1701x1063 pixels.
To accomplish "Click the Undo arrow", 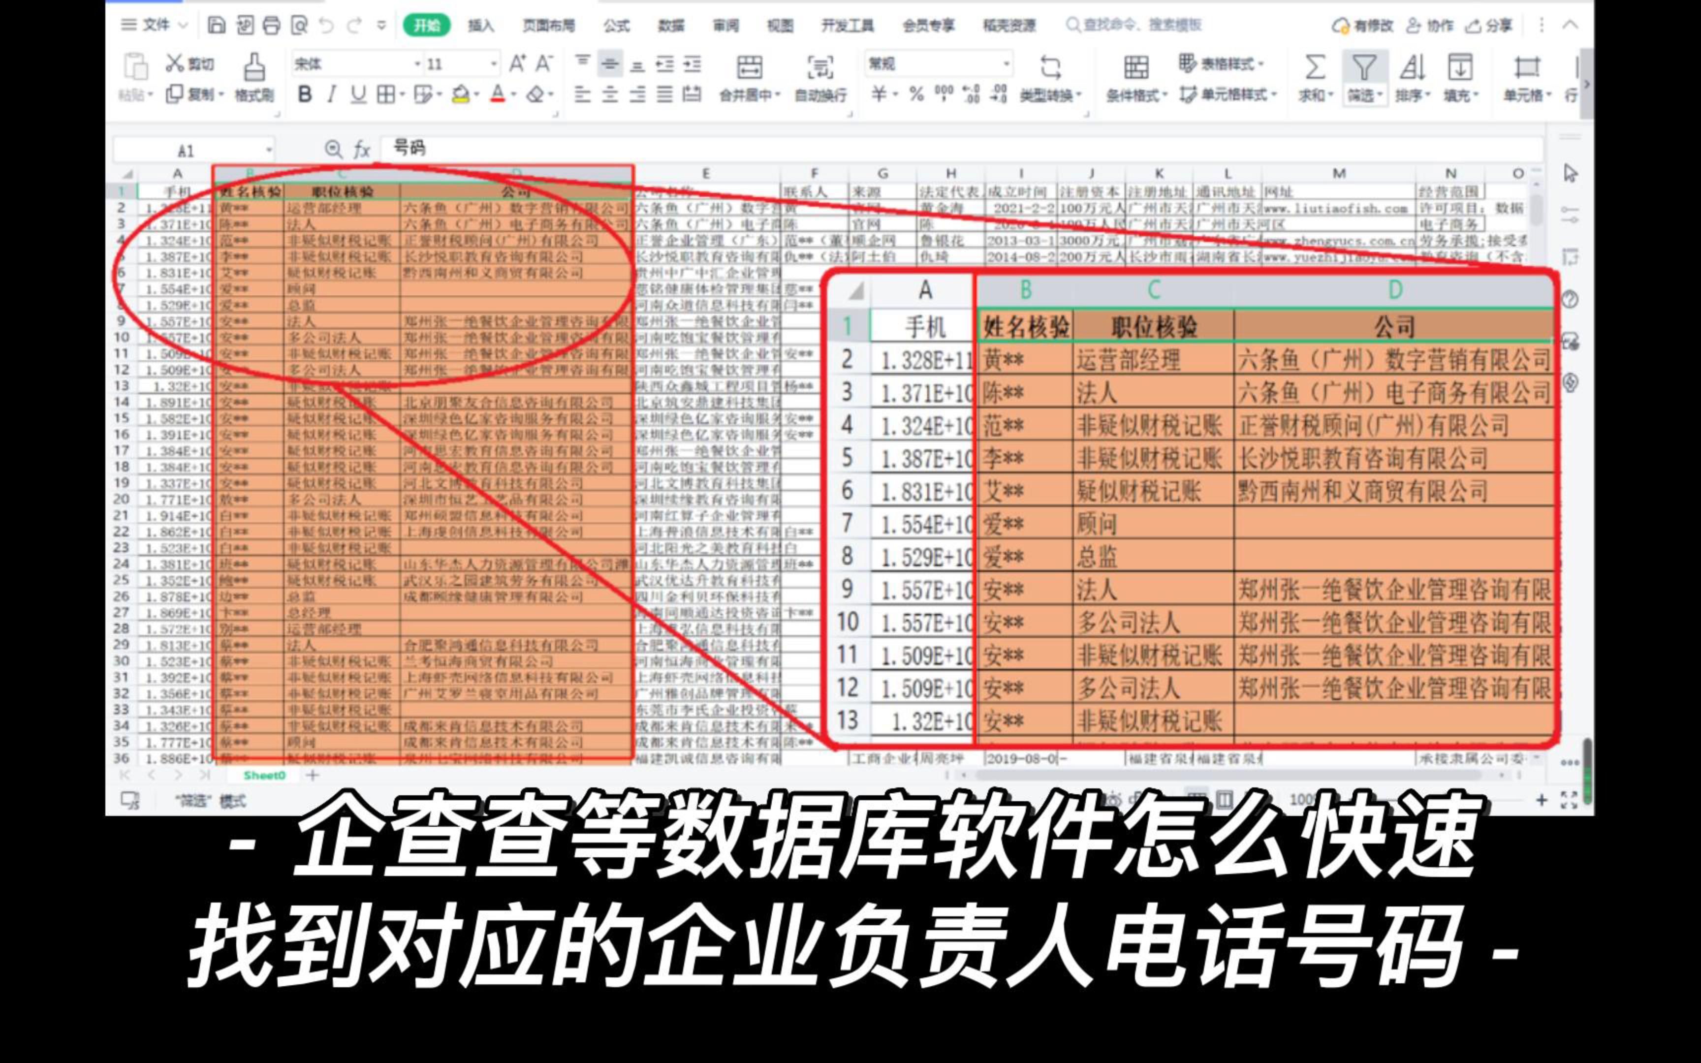I will [x=327, y=25].
